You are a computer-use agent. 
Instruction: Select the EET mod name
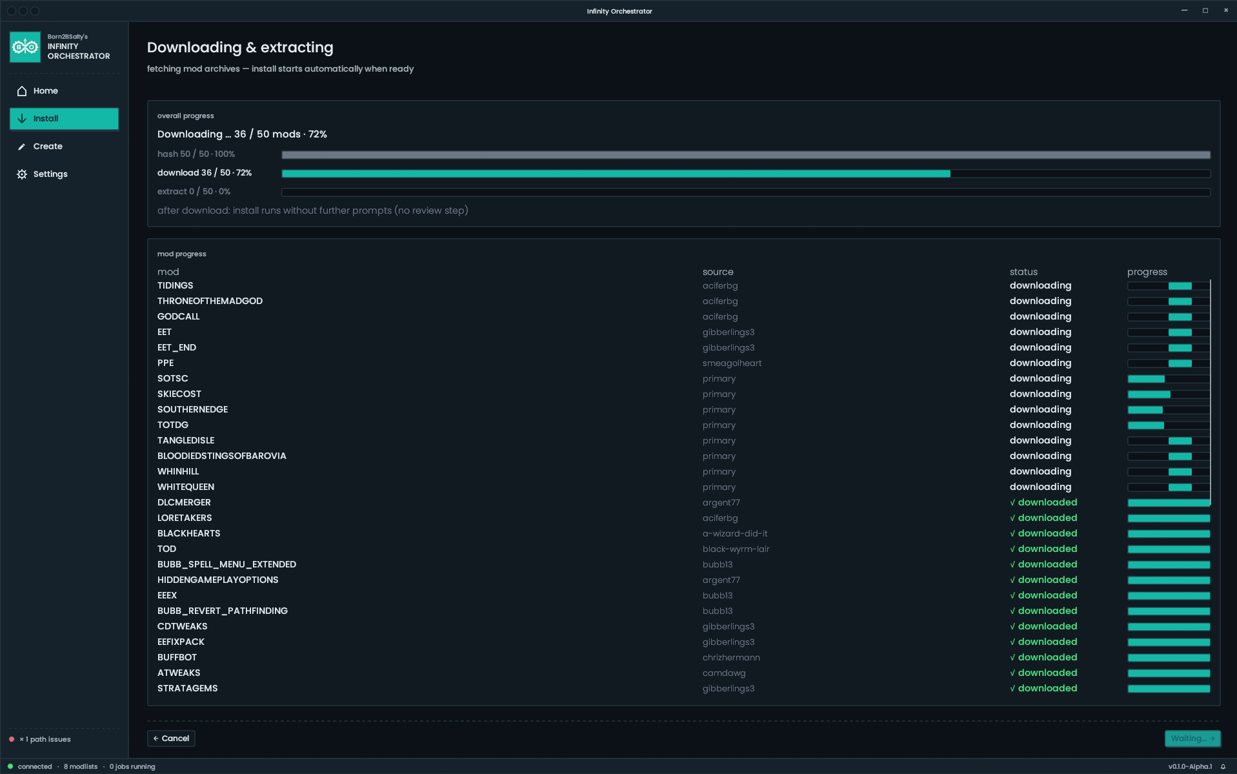coord(165,332)
